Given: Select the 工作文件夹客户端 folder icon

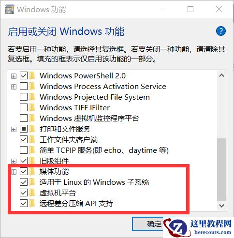Looking at the screenshot, I should 32,139.
